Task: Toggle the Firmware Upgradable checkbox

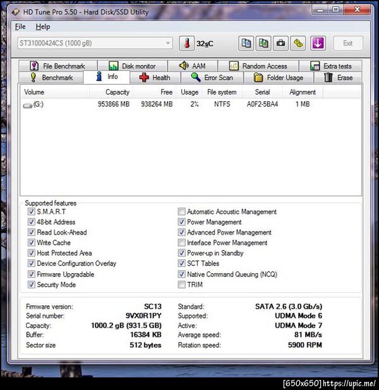Action: [x=31, y=274]
